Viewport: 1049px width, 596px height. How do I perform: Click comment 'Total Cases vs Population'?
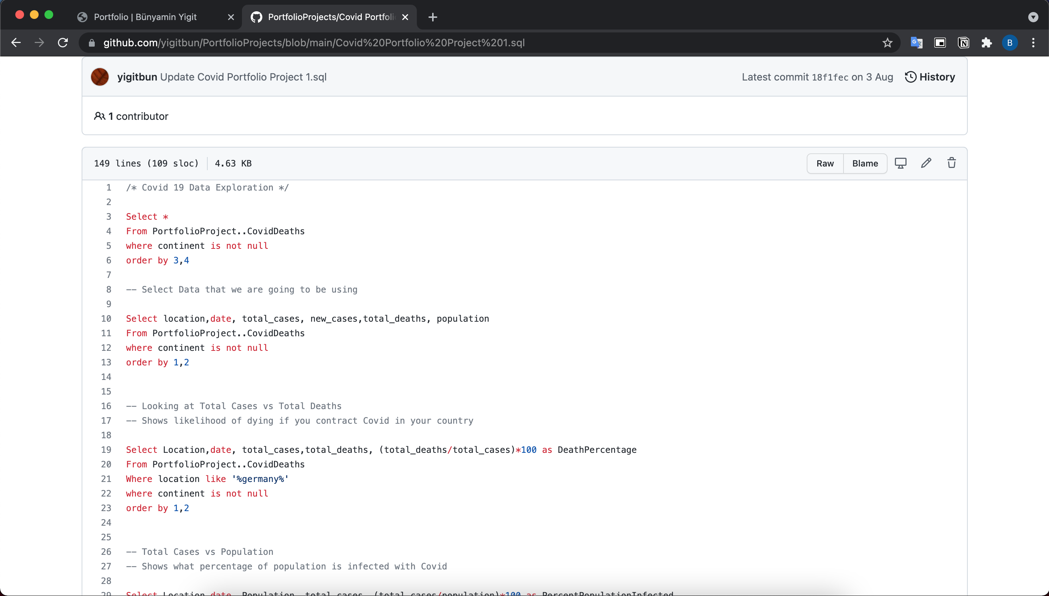pyautogui.click(x=200, y=552)
